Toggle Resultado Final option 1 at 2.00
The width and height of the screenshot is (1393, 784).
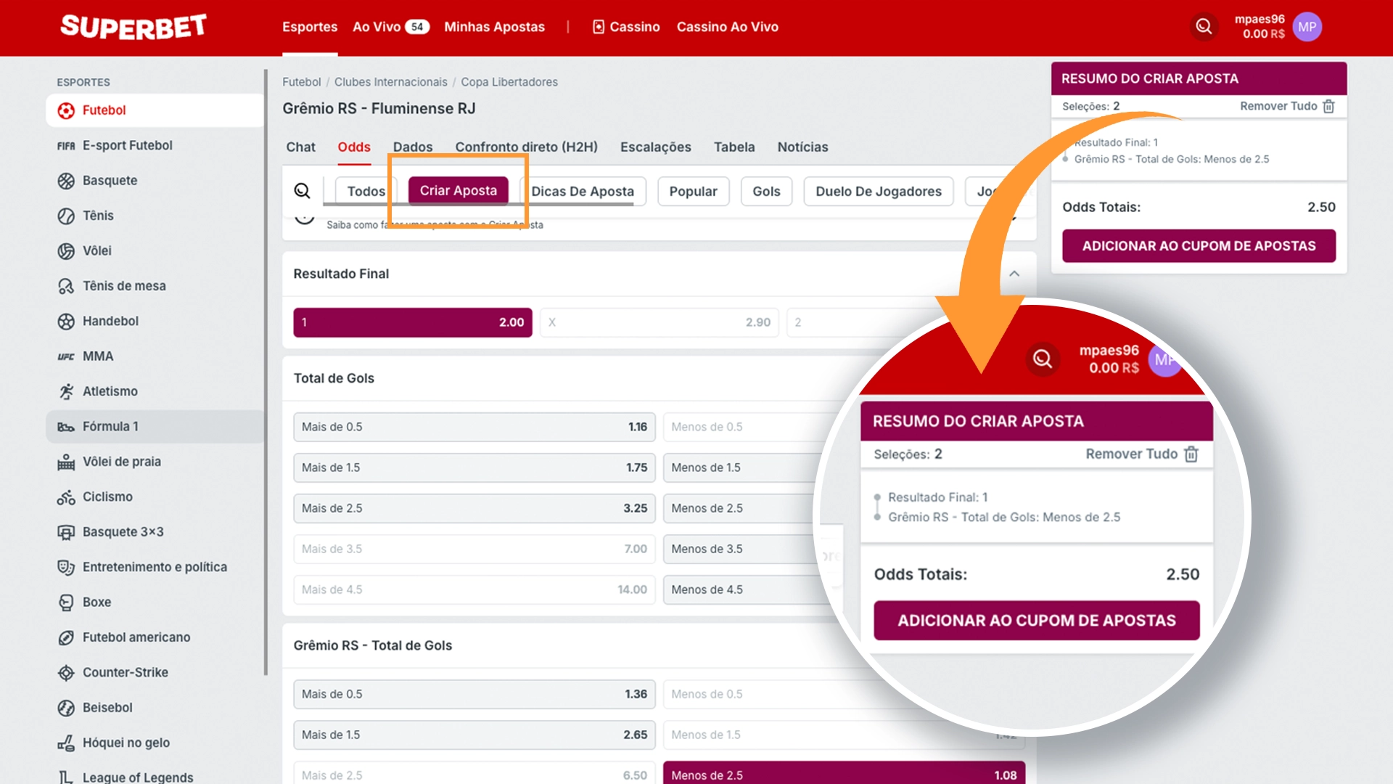[x=413, y=322]
